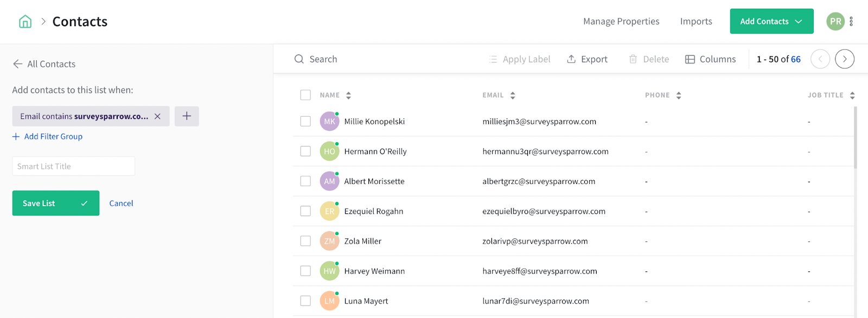Open Manage Properties
Viewport: 868px width, 318px height.
coord(621,21)
